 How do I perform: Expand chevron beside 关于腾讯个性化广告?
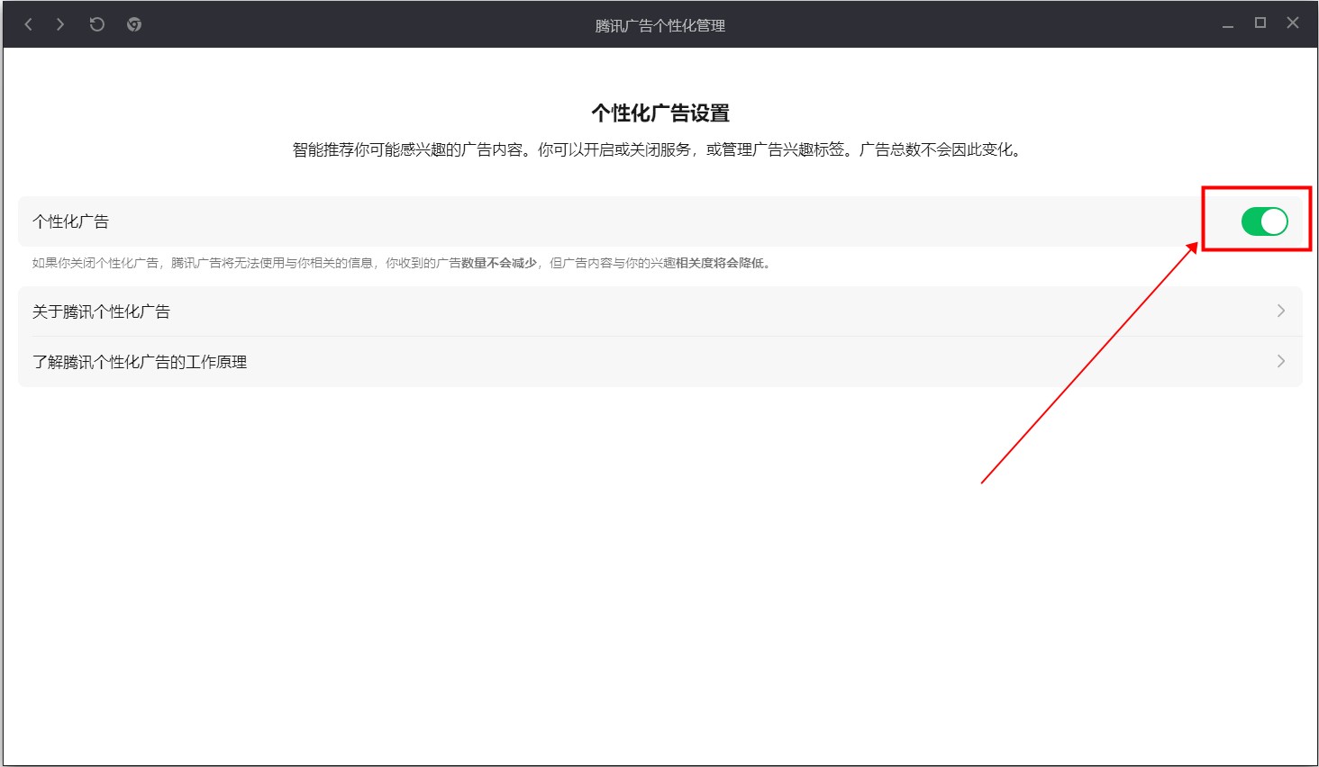[1280, 311]
